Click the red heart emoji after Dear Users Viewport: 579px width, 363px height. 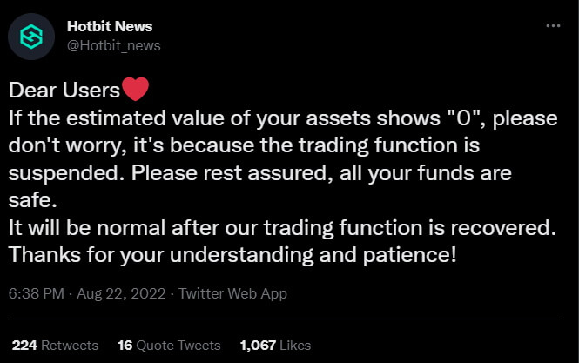[136, 89]
